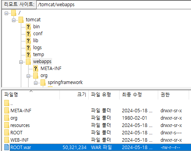Sort by 최종 수정 column header
Image resolution: width=191 pixels, height=151 pixels.
point(139,94)
